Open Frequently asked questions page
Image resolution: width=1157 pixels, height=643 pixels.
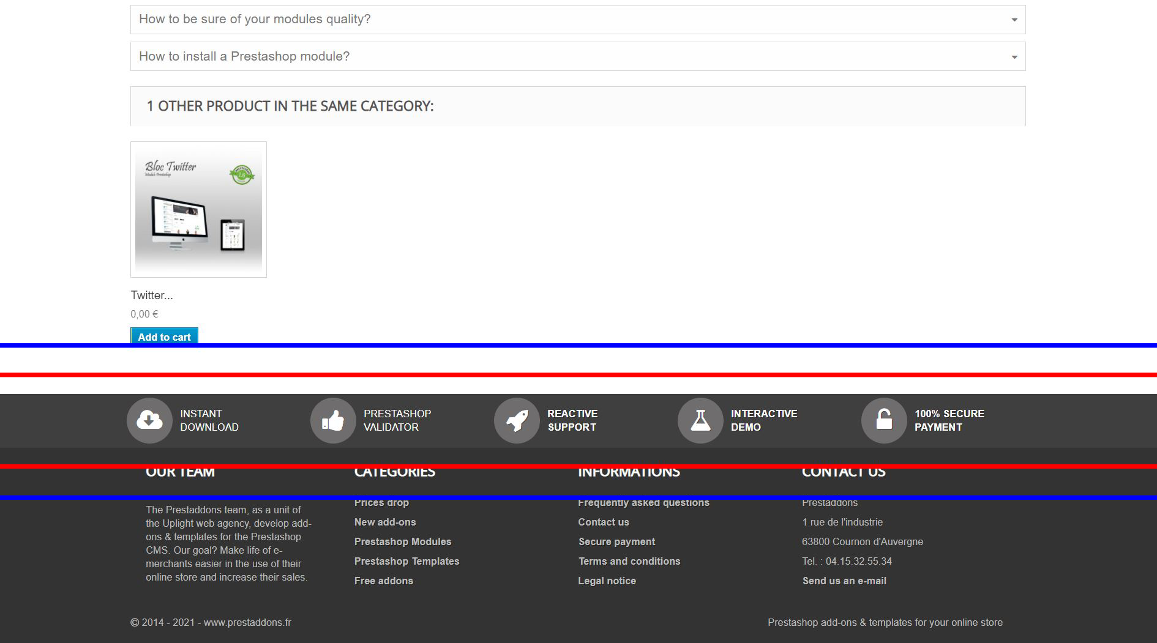[x=644, y=503]
